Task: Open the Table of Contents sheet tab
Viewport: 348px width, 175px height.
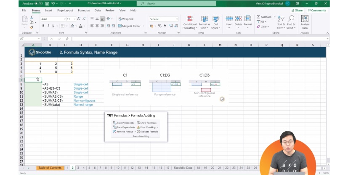Action: [x=50, y=168]
